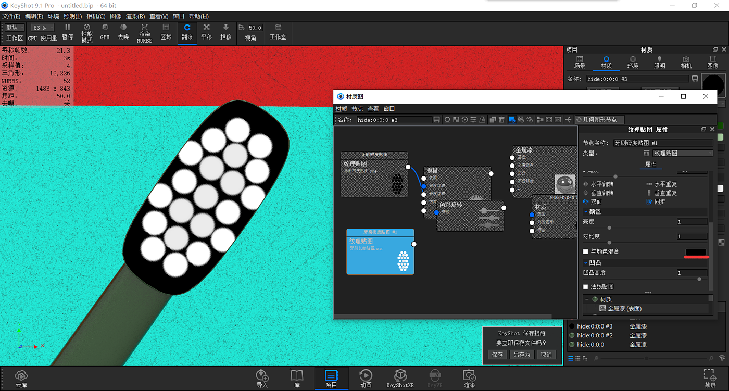Enable 法线贴图 checkbox
Image resolution: width=729 pixels, height=391 pixels.
(586, 287)
